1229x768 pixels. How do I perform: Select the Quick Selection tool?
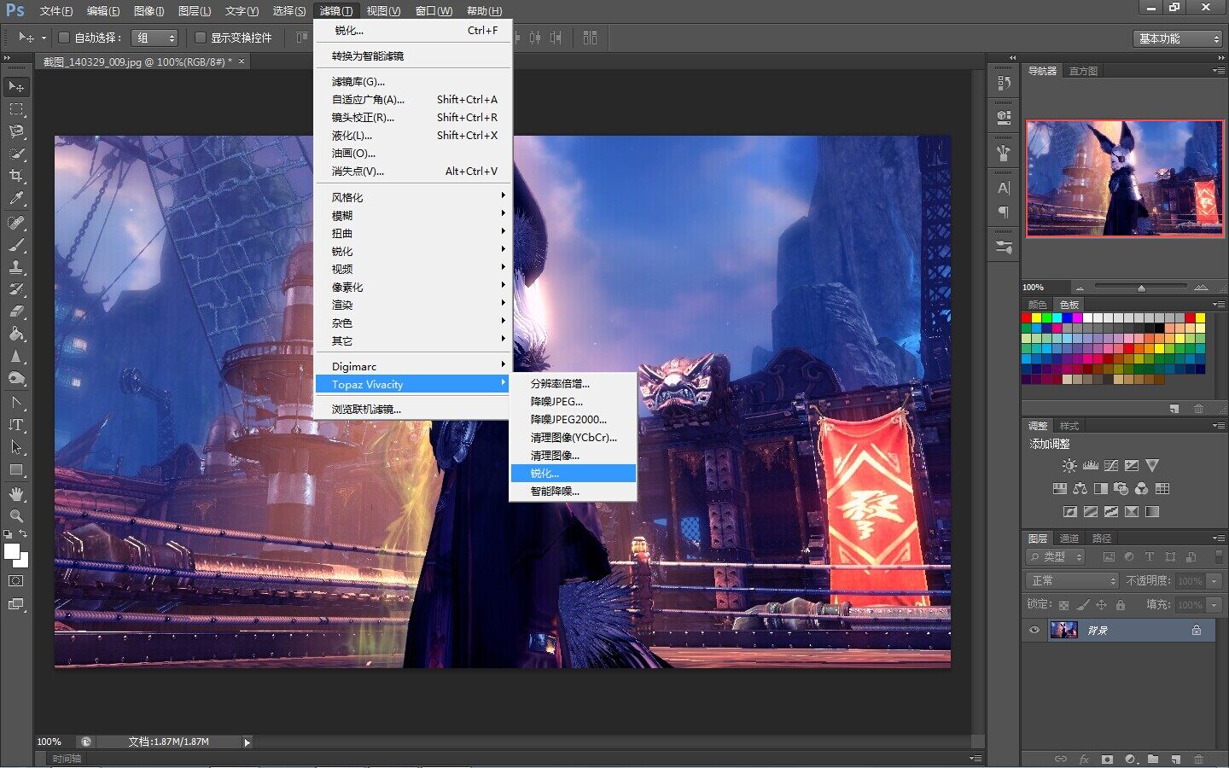(x=16, y=154)
